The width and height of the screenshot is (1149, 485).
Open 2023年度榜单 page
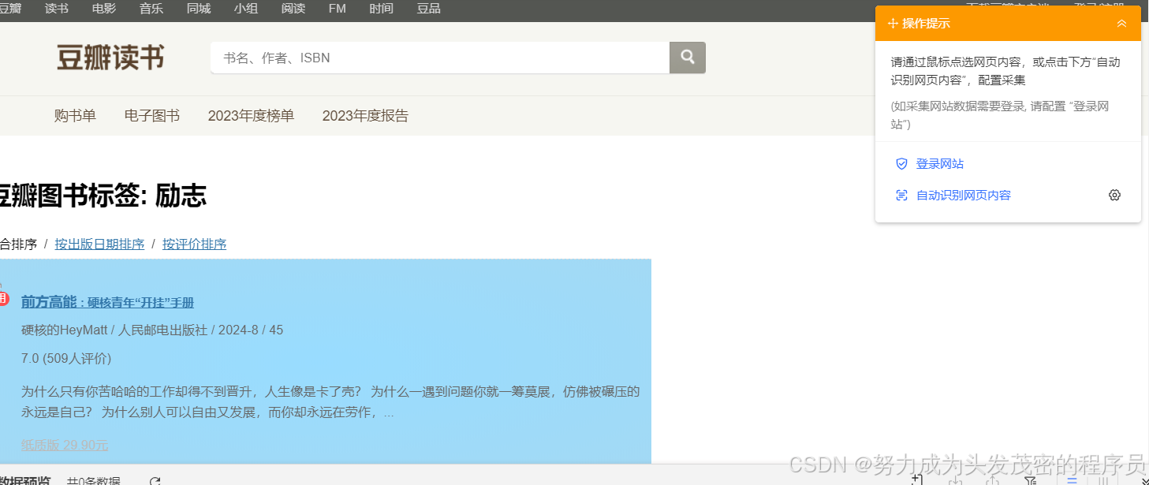point(251,116)
